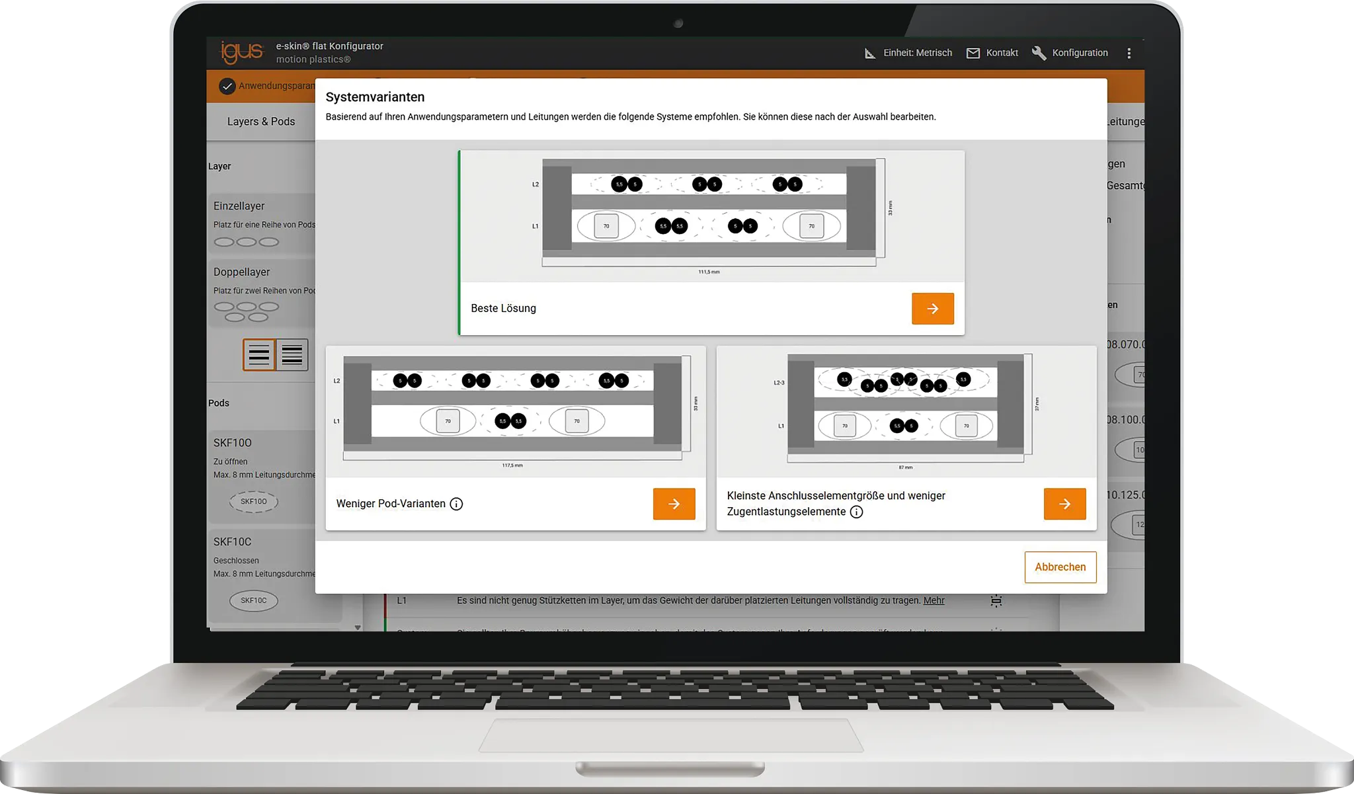The width and height of the screenshot is (1354, 794).
Task: Open info icon beside Kleinste Anschlusselementgröße
Action: [x=857, y=512]
